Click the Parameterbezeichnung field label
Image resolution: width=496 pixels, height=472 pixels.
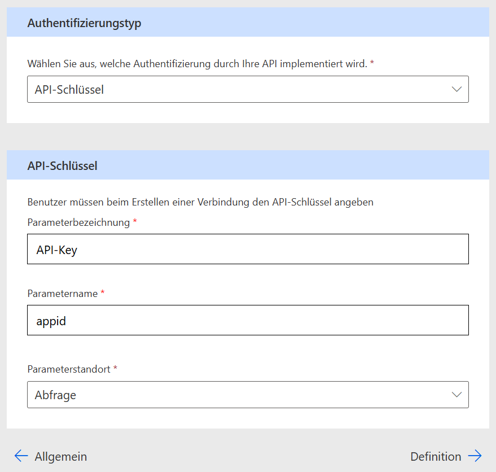tap(78, 222)
